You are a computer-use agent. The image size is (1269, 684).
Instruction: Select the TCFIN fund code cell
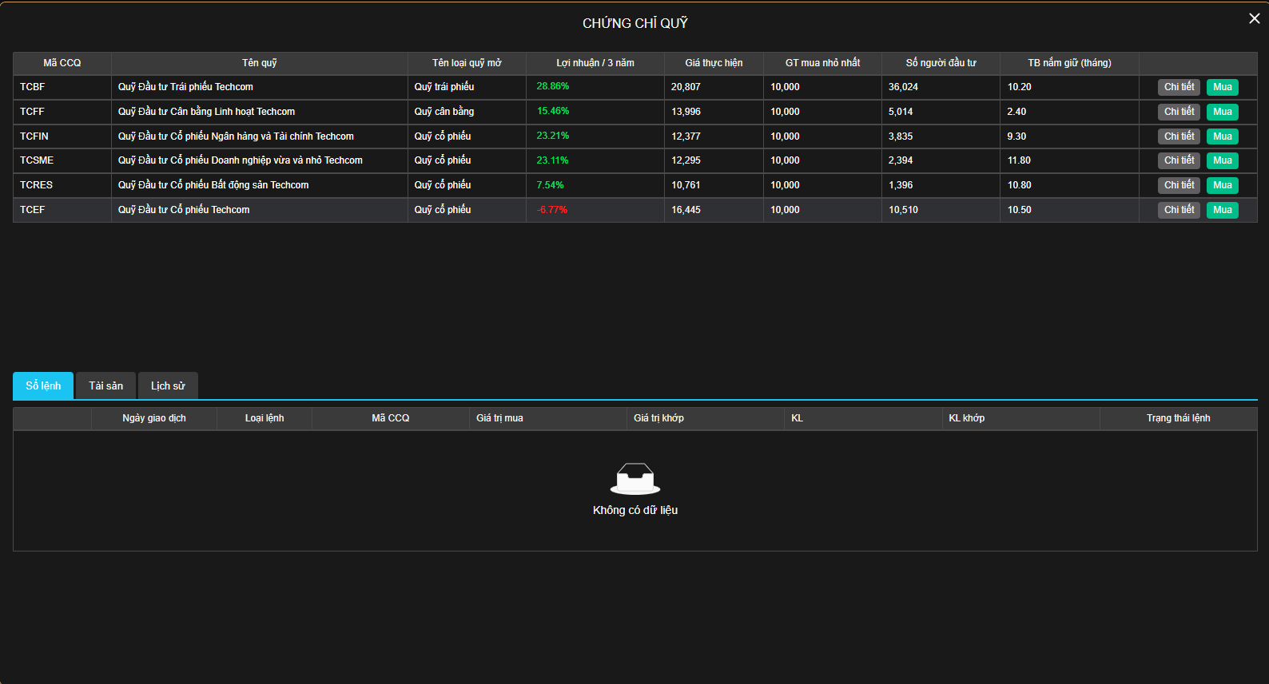coord(62,136)
